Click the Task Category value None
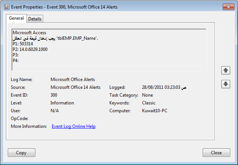This screenshot has width=238, height=165. click(147, 95)
